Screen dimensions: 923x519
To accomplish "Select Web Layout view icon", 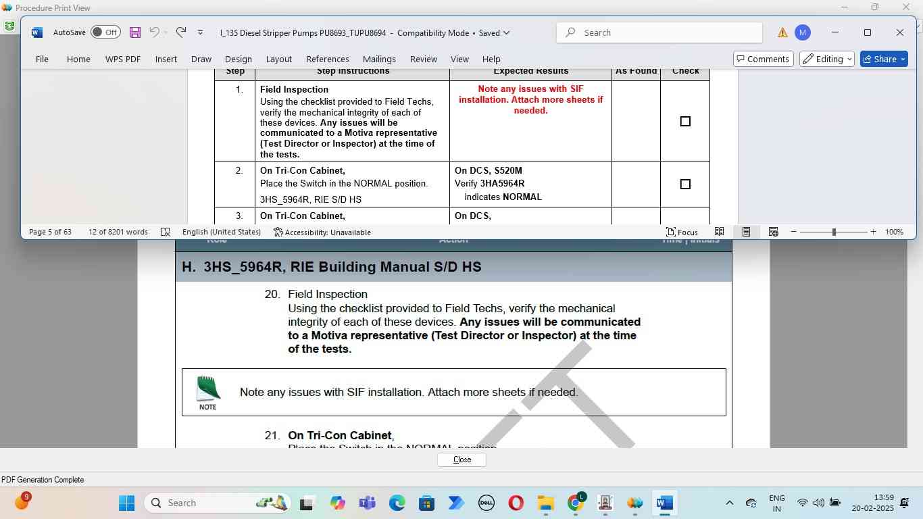I will pos(774,232).
